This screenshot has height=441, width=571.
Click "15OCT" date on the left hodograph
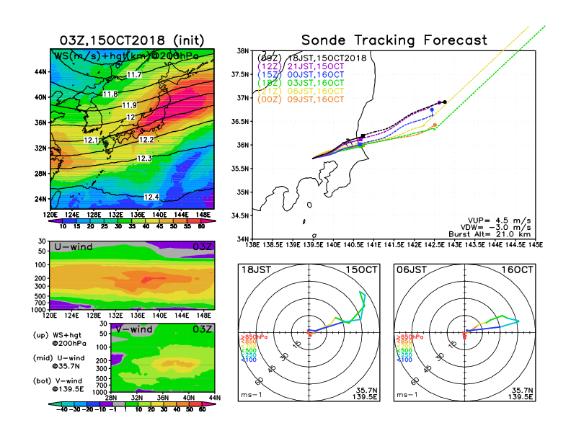coord(362,269)
